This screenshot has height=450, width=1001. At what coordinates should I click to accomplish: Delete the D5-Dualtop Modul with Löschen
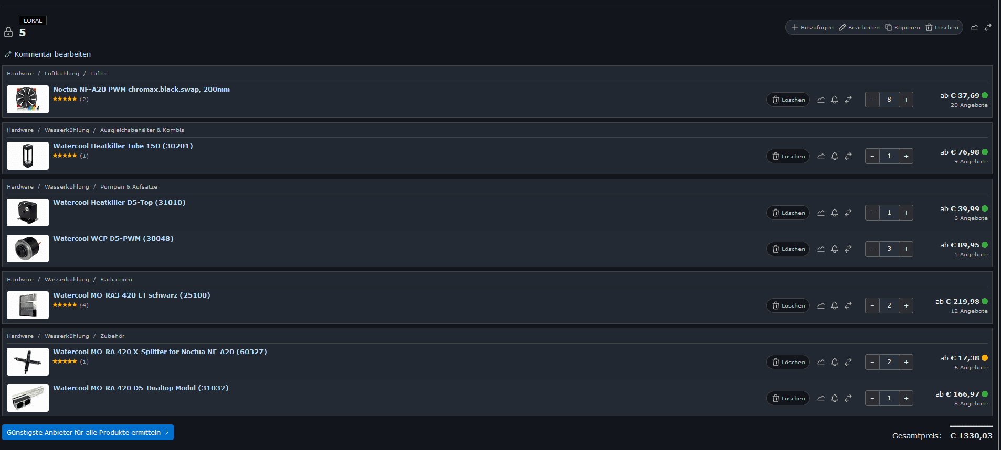[x=788, y=398]
